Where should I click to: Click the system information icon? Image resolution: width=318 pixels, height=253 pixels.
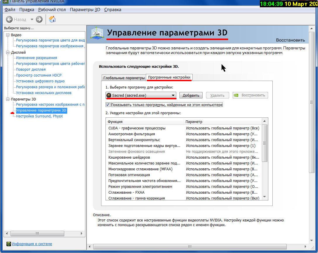pyautogui.click(x=8, y=244)
